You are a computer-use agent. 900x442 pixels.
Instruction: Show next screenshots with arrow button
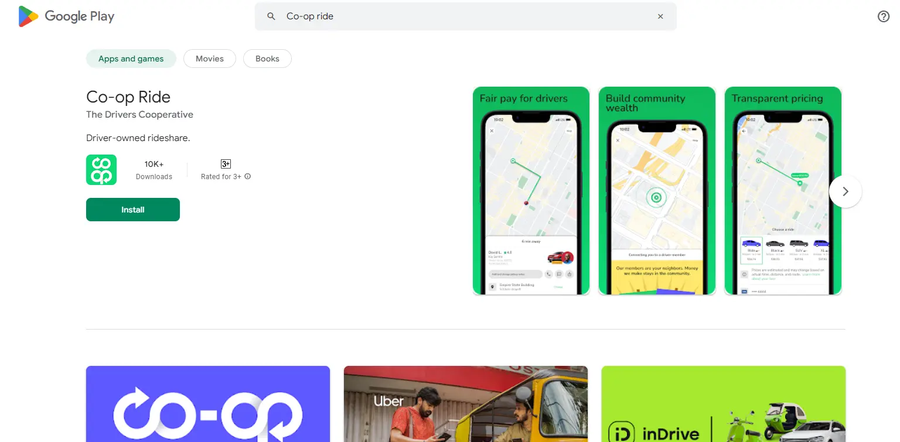click(x=846, y=191)
